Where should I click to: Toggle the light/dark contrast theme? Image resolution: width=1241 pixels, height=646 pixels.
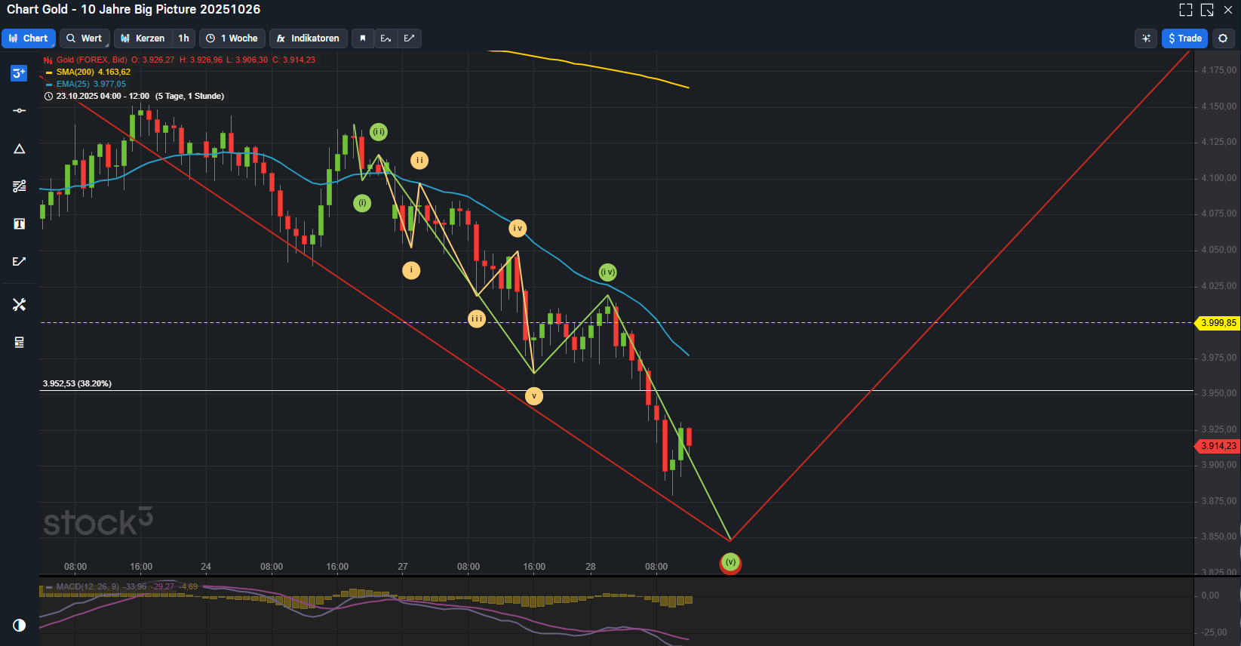pos(19,625)
